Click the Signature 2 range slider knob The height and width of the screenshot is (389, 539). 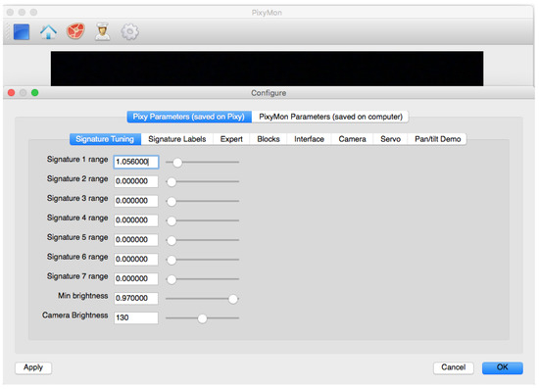click(x=171, y=182)
